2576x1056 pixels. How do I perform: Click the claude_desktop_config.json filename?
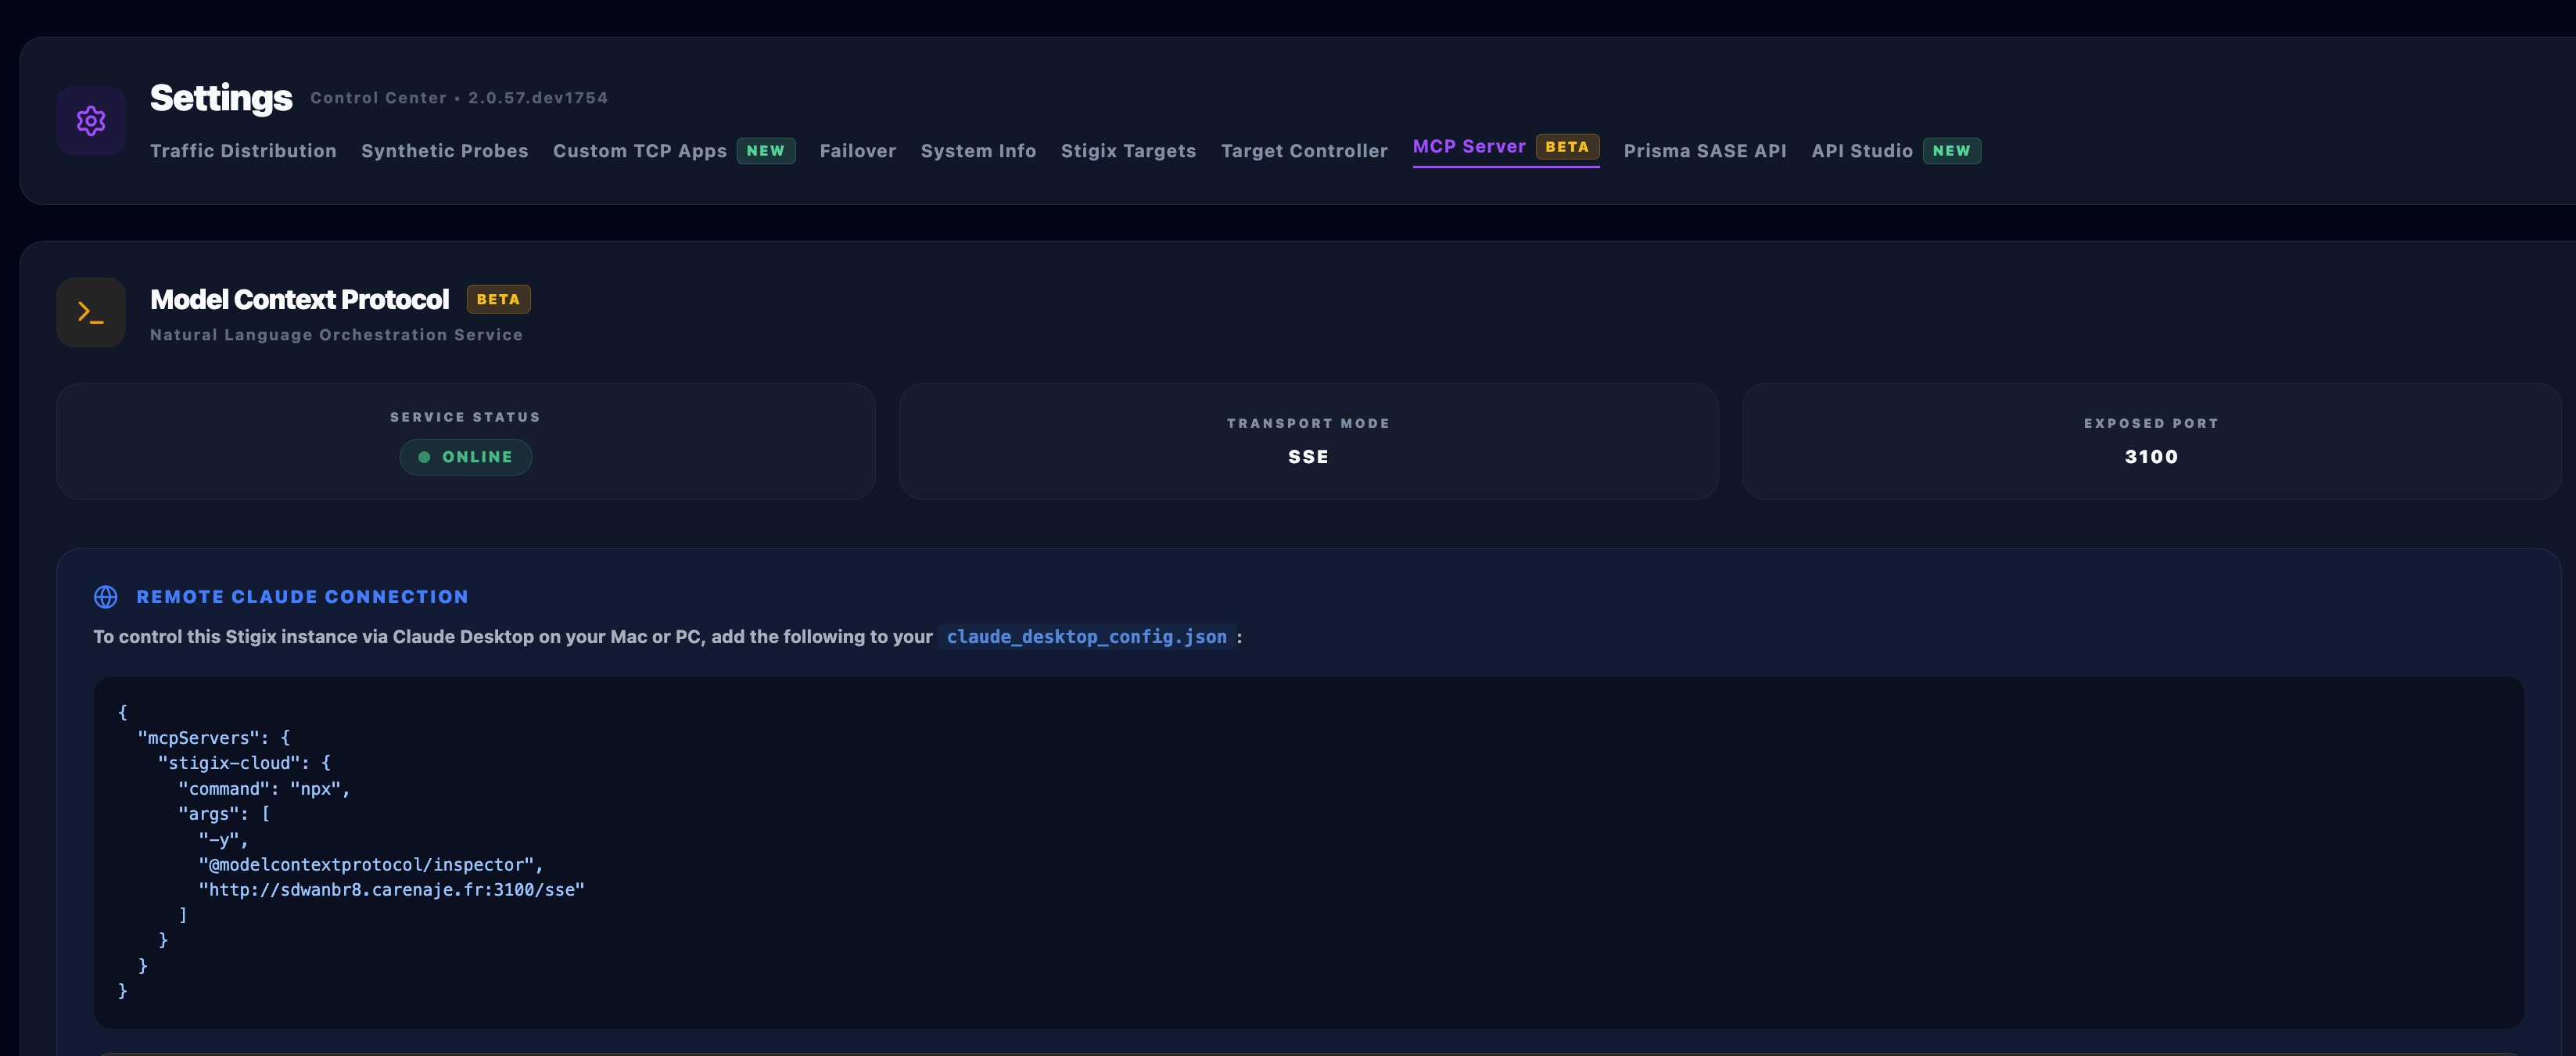[1087, 637]
